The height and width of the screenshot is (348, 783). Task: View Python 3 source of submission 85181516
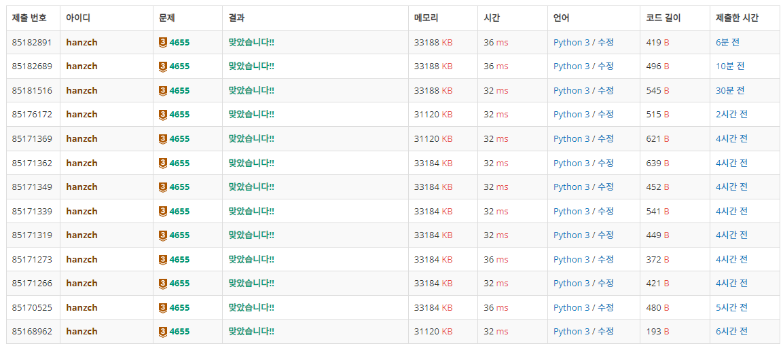point(571,91)
